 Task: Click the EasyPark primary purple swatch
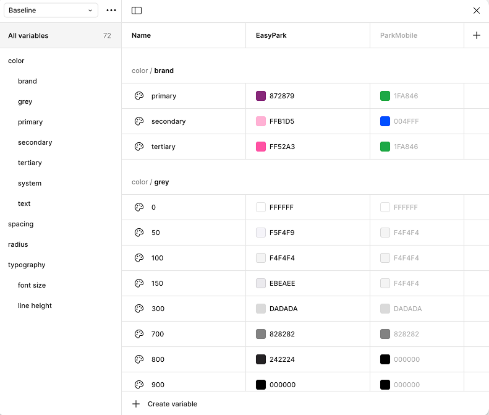click(261, 96)
